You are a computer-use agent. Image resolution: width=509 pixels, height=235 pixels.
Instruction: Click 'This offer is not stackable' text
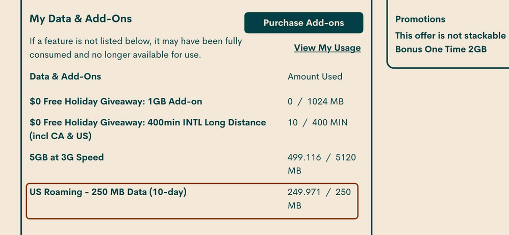(x=450, y=36)
